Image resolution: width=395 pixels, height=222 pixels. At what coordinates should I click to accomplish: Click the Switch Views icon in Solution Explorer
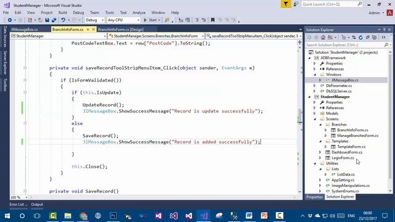click(330, 38)
